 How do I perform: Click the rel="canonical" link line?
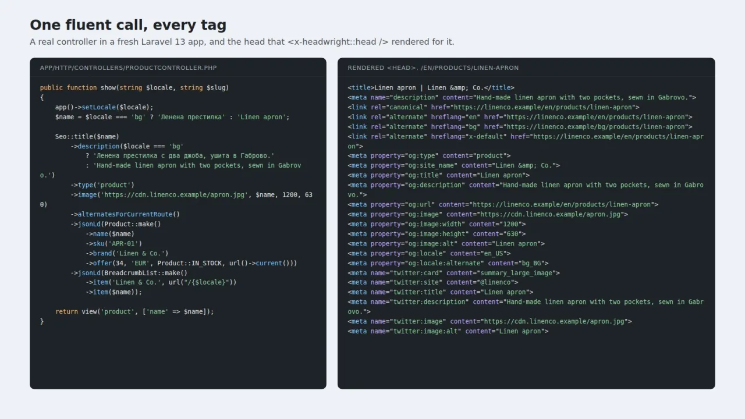click(494, 107)
